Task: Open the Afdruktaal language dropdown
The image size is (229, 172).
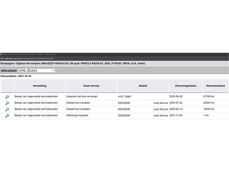Action: coord(36,71)
